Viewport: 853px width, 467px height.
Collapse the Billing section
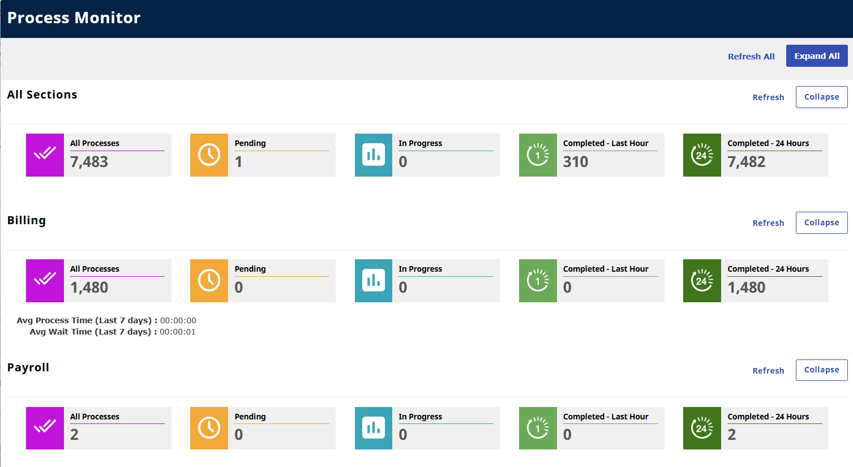click(x=821, y=222)
